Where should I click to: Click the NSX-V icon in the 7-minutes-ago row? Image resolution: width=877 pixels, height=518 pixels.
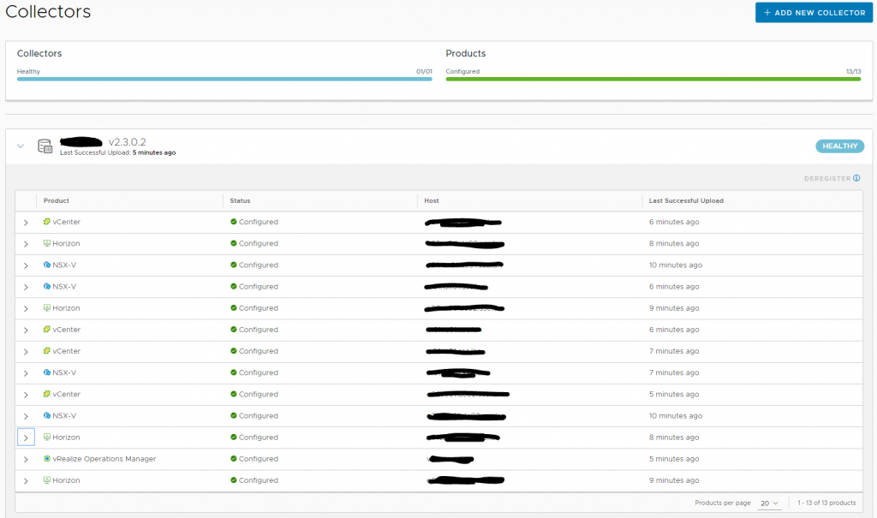(47, 372)
